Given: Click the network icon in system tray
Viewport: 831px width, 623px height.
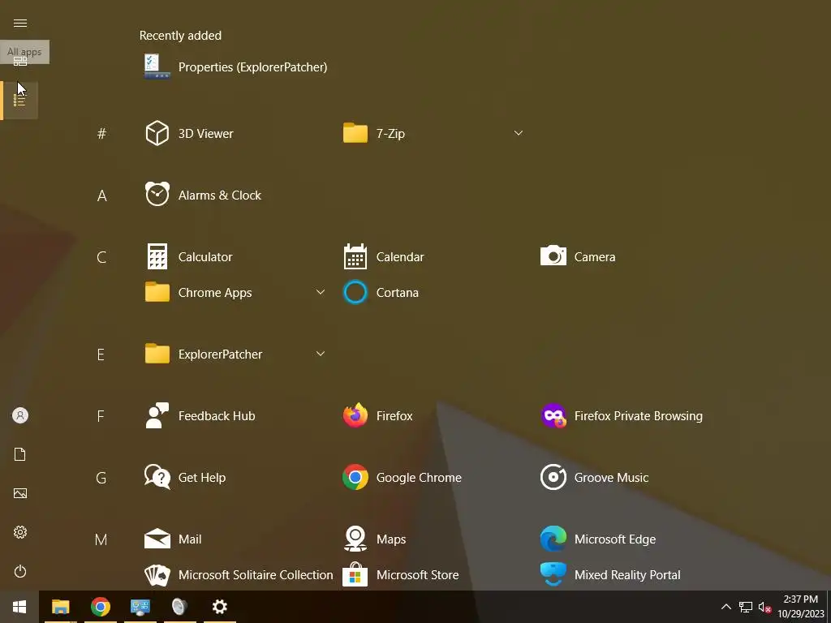Looking at the screenshot, I should pyautogui.click(x=746, y=607).
